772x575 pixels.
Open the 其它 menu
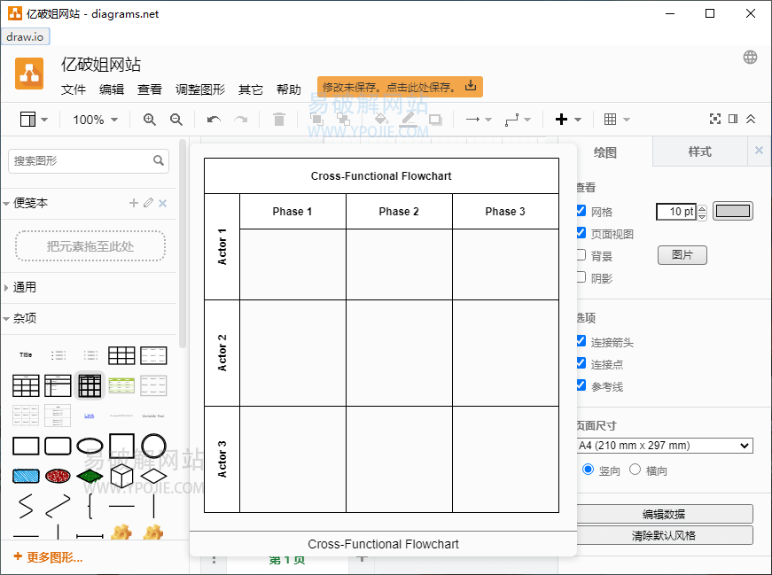pos(251,89)
